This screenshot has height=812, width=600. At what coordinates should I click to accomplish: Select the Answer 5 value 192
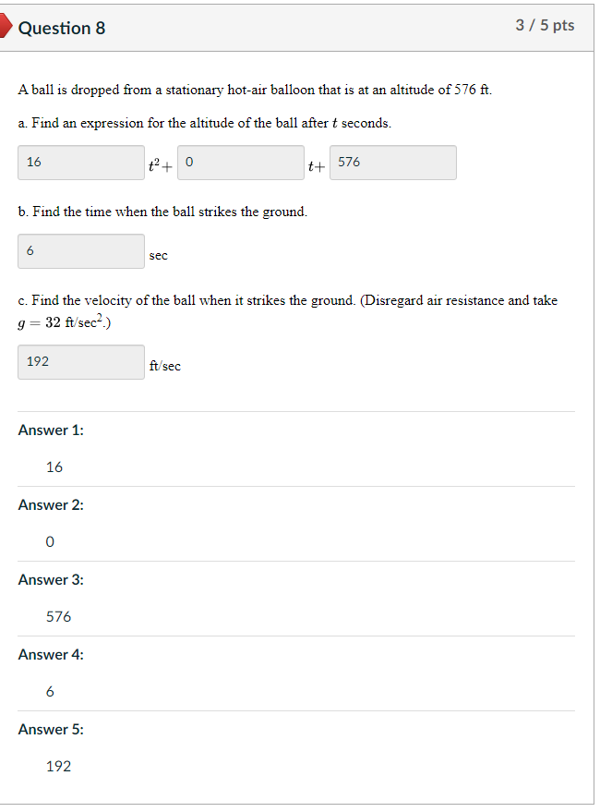coord(58,767)
